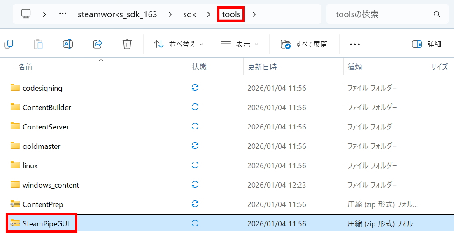454x235 pixels.
Task: Click the すべて展開 extract all button
Action: pos(304,44)
